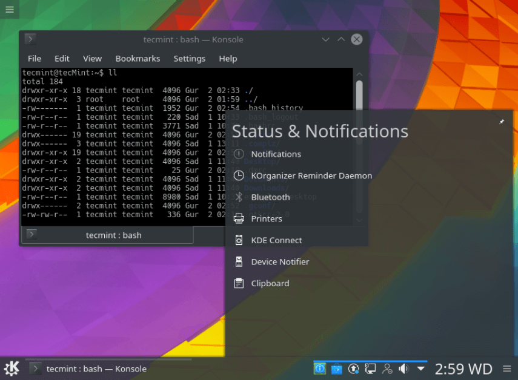518x380 pixels.
Task: Click the '-rw-rw-r--' permissions in last row
Action: coord(45,214)
